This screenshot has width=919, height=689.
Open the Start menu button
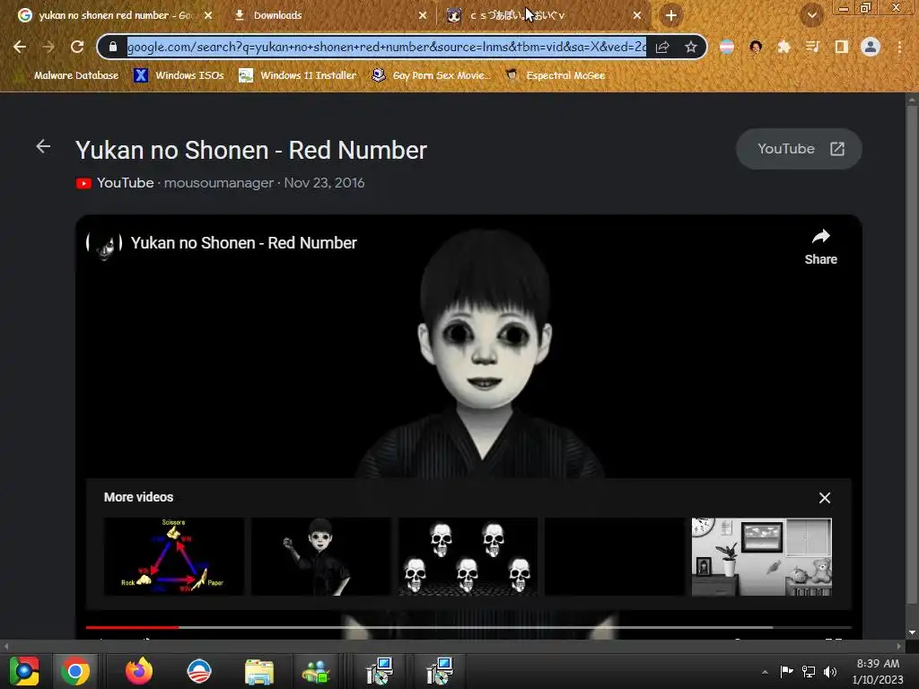[24, 671]
